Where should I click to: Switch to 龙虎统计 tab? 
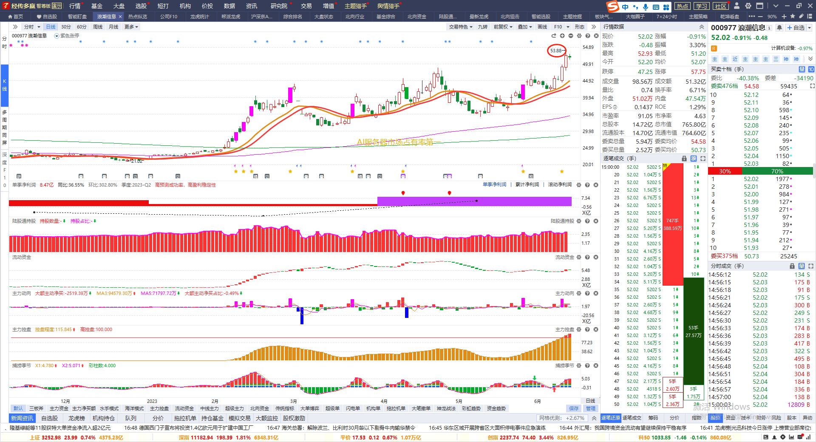(199, 17)
